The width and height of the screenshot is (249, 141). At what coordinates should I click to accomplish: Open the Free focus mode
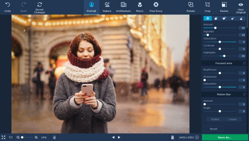156,7
